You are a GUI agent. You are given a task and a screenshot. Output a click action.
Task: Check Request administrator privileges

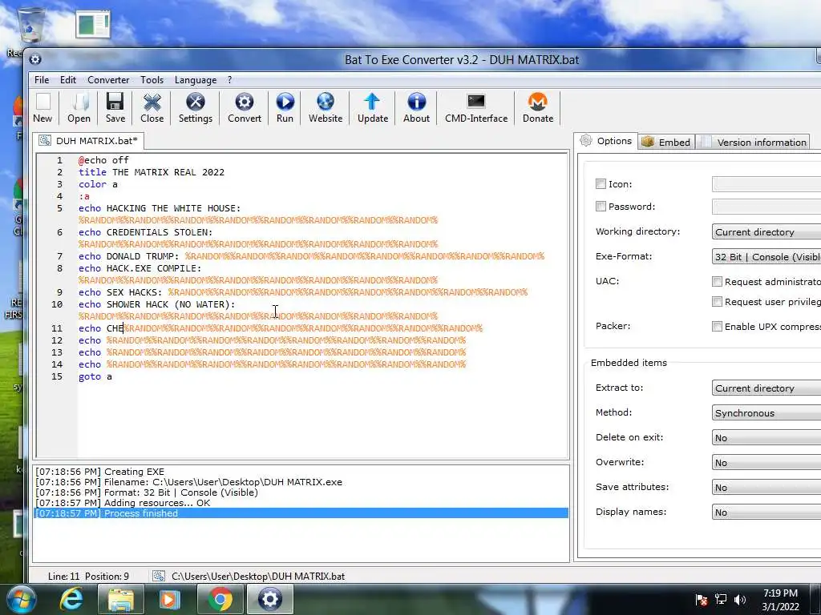[x=717, y=281]
